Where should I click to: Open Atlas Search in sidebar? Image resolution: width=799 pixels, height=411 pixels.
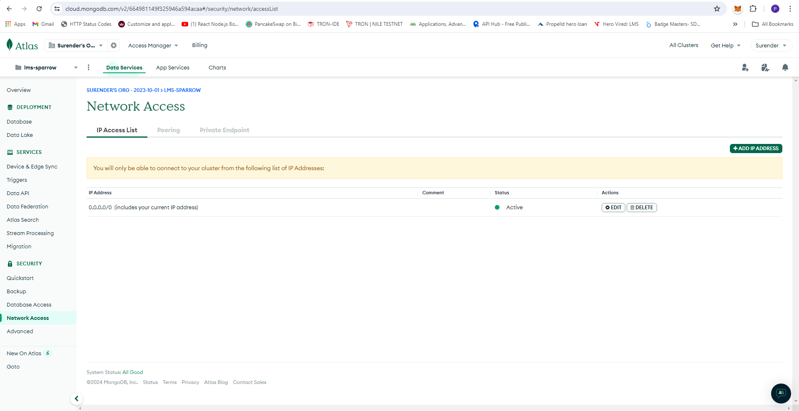23,220
